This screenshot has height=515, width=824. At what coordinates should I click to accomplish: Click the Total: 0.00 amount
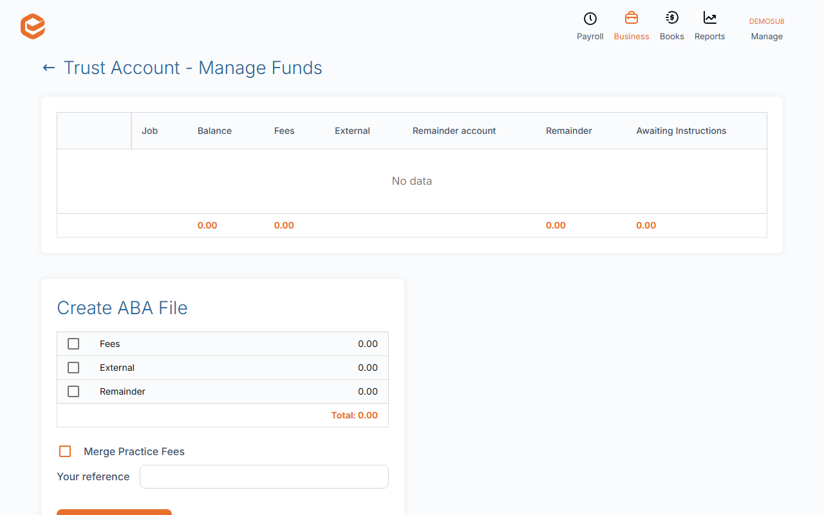tap(355, 415)
